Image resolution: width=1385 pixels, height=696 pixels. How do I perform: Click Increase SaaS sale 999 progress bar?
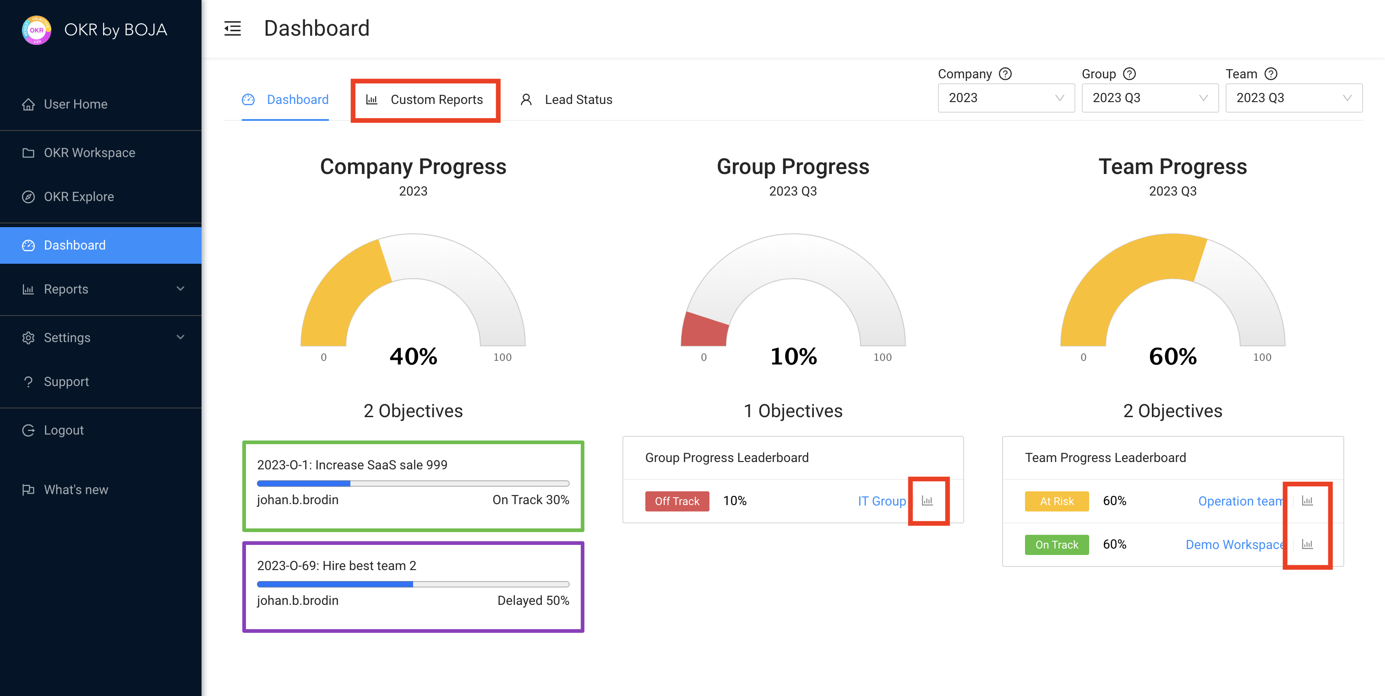click(x=412, y=484)
